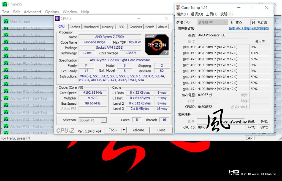Click the 頻率 #1 usage value 100%
Screen dimensions: 282x181
260,53
